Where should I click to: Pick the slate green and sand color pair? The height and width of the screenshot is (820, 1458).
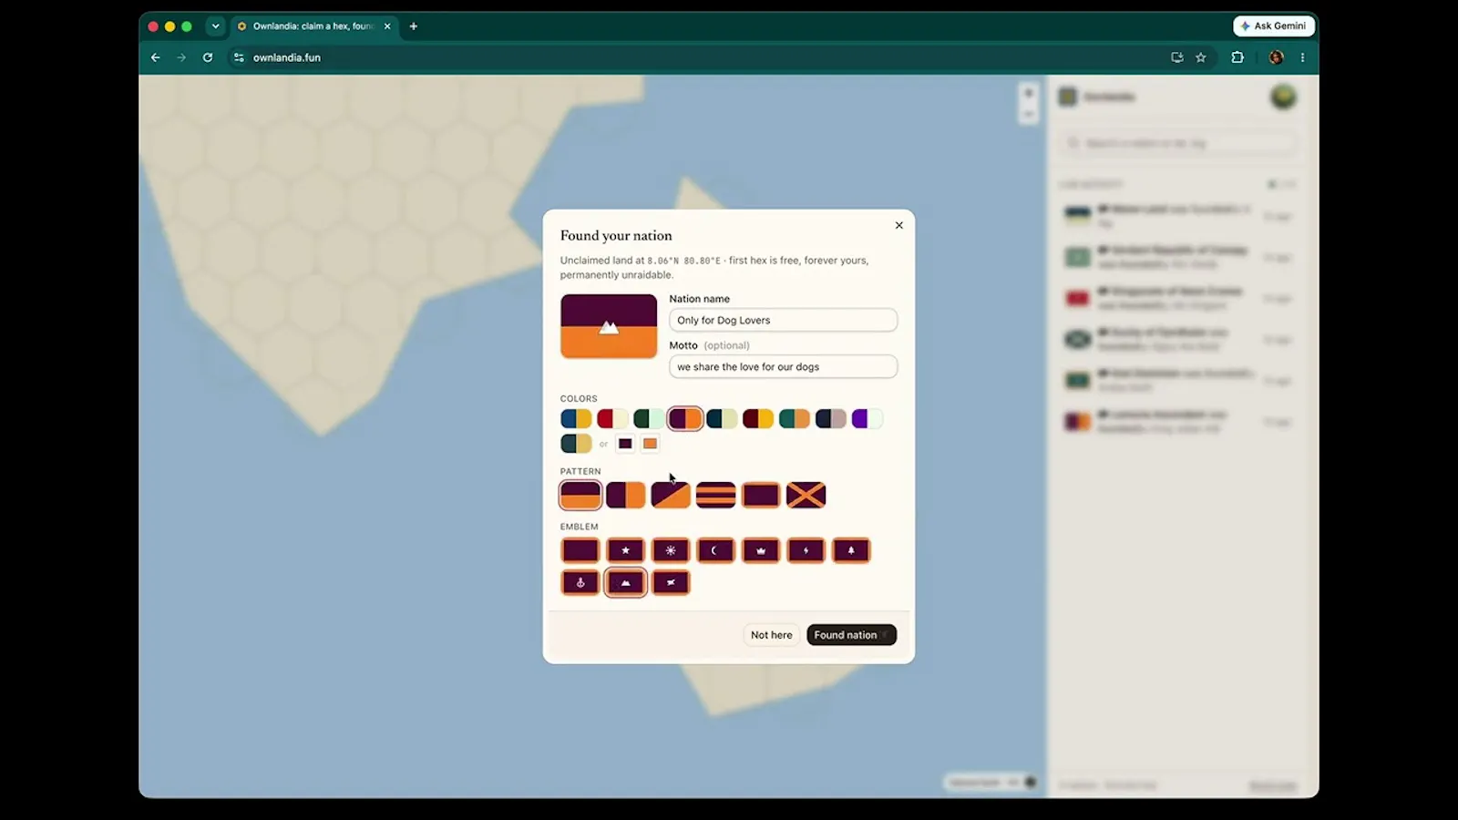point(576,444)
